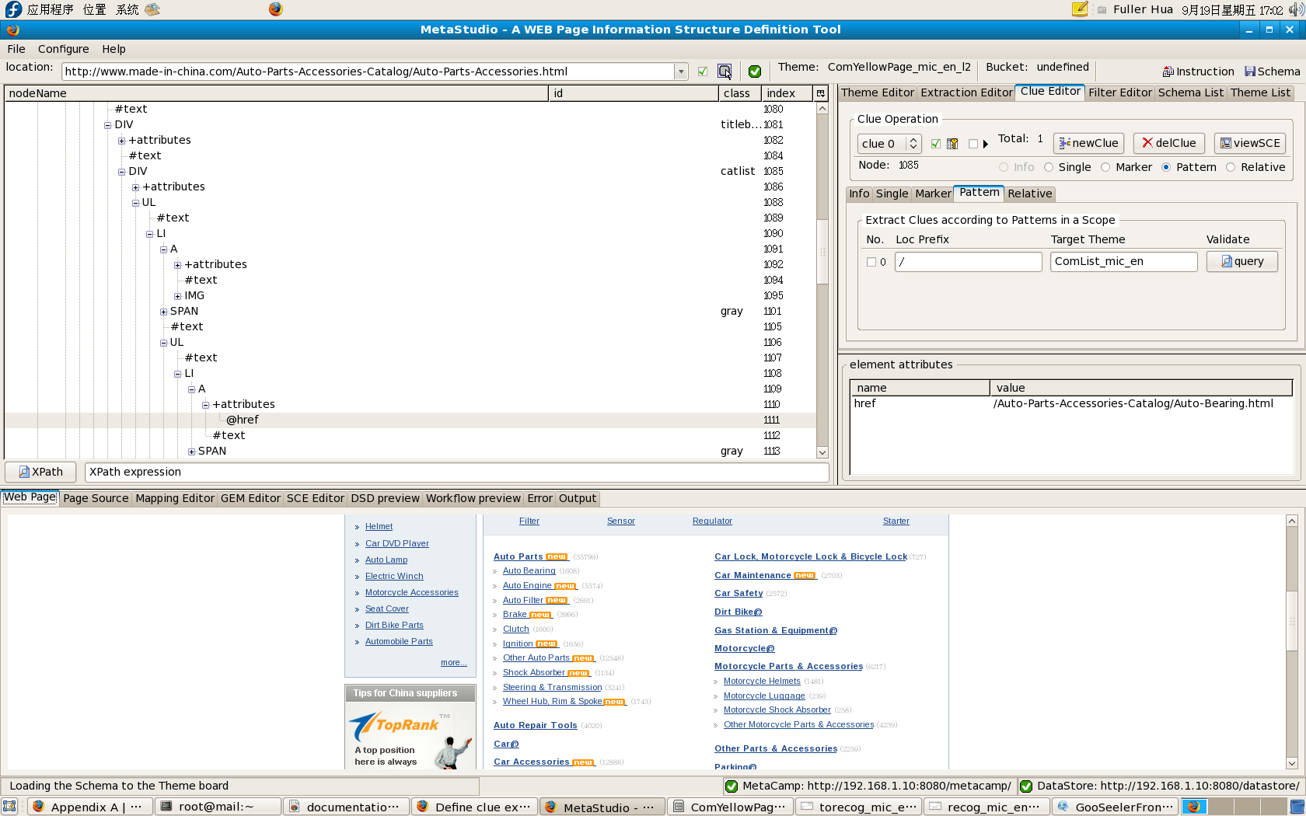The height and width of the screenshot is (816, 1306).
Task: Select the Marker radio button
Action: pos(1105,167)
